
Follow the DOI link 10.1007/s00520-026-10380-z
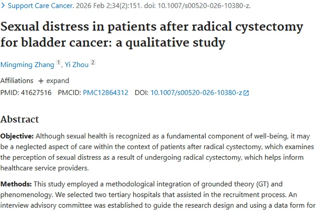[x=197, y=92]
